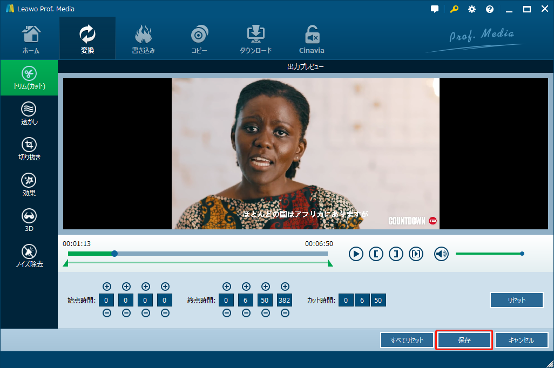The width and height of the screenshot is (554, 368).
Task: Click the キャンセル cancel button
Action: coord(521,340)
